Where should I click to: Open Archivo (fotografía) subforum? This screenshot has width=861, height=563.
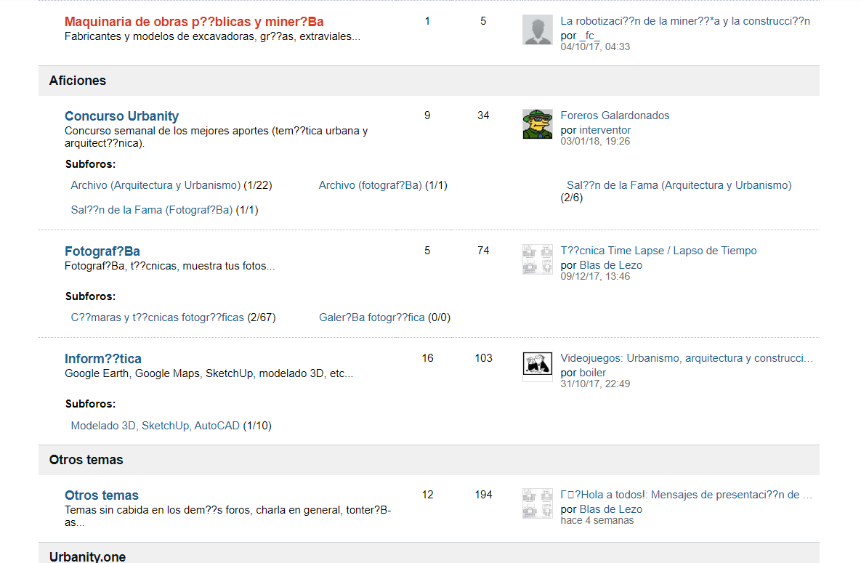coord(370,185)
